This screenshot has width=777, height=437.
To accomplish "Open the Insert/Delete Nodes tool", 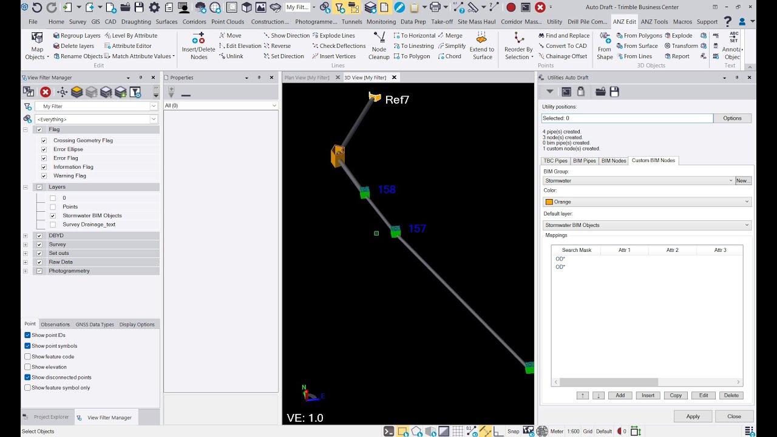I will coord(198,46).
